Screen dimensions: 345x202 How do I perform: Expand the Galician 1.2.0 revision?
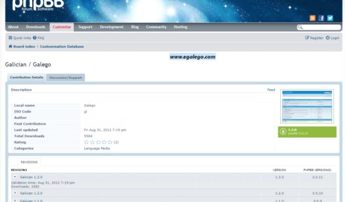[x=15, y=193]
